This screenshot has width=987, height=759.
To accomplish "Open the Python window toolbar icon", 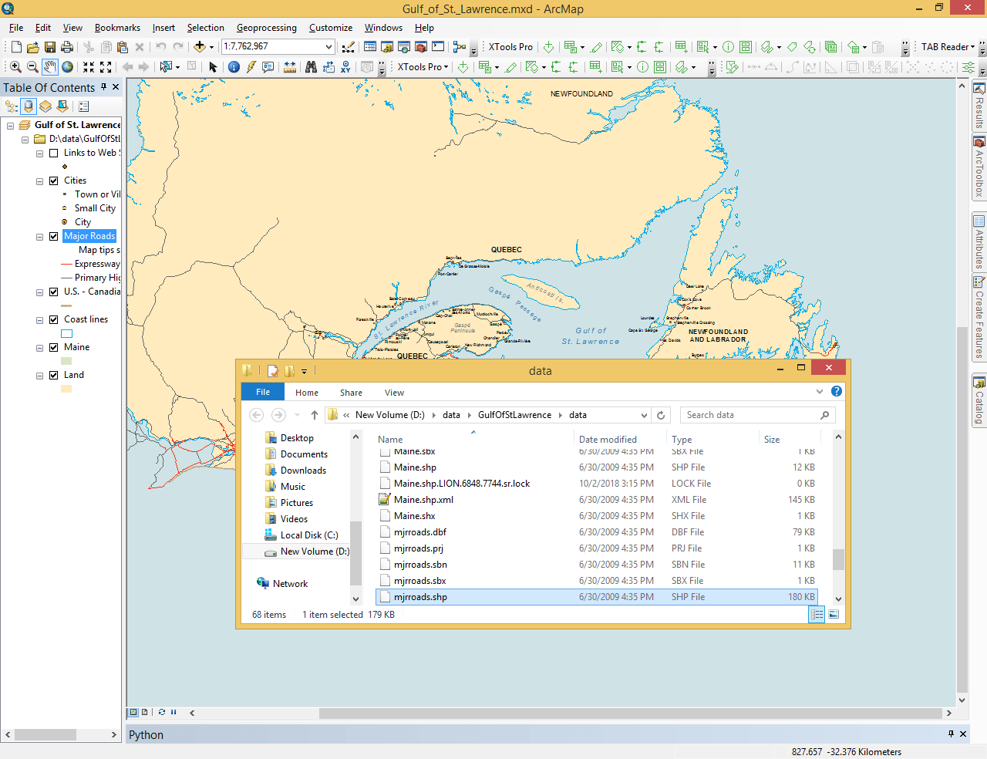I will tap(438, 47).
